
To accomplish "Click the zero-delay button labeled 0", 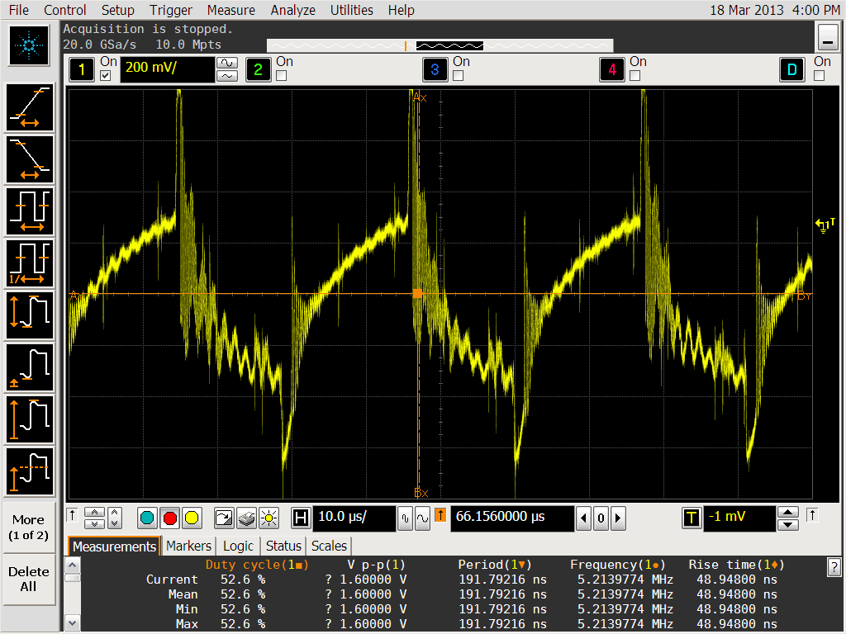I will click(x=601, y=518).
